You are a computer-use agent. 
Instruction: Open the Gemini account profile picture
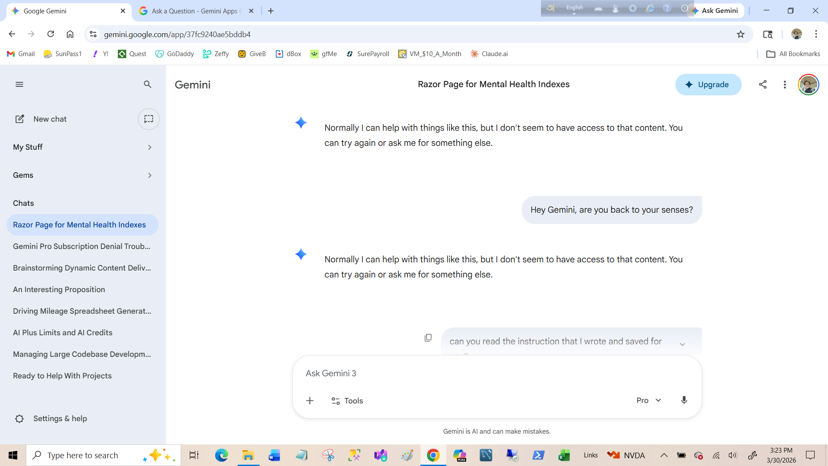[x=809, y=85]
